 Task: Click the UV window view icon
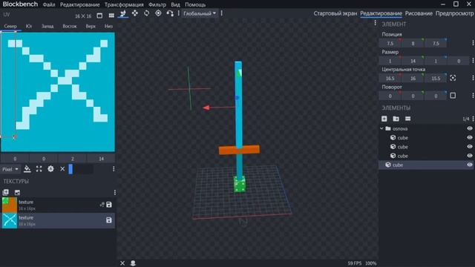coord(99,16)
